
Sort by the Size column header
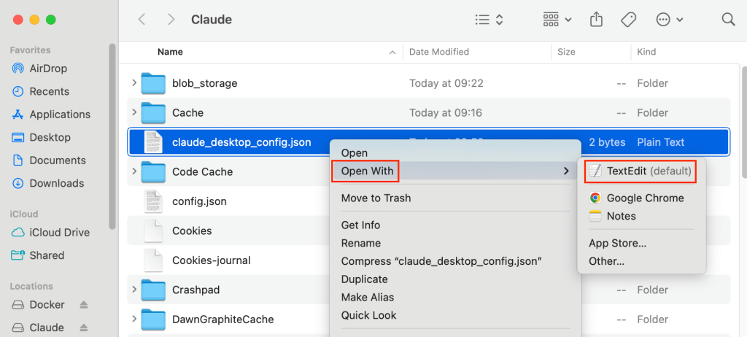566,52
